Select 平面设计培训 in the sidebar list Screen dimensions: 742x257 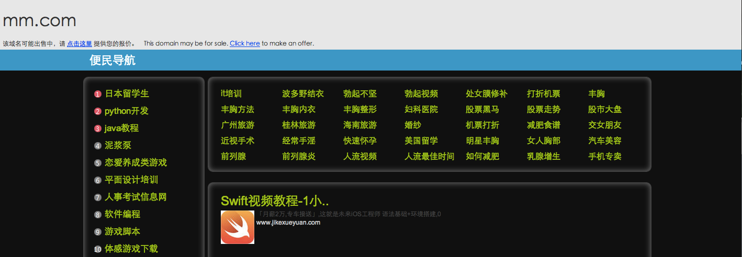131,180
